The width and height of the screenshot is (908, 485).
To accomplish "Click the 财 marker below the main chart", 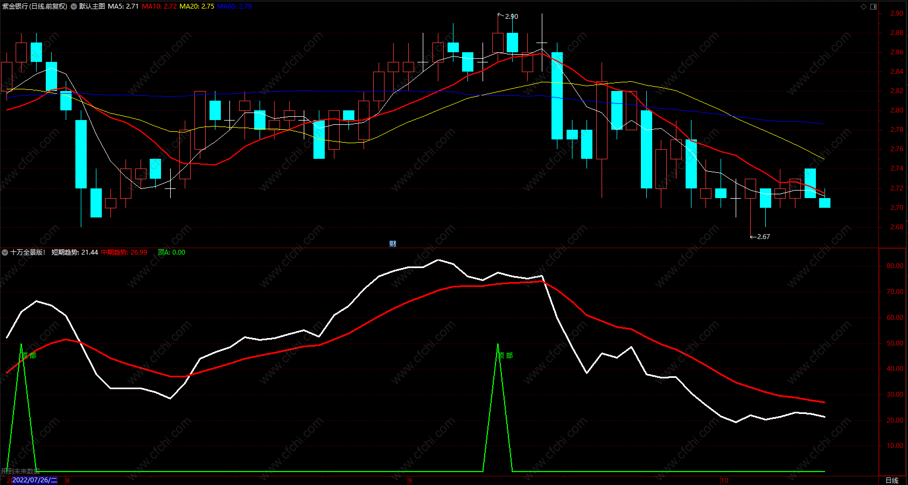I will pyautogui.click(x=393, y=244).
